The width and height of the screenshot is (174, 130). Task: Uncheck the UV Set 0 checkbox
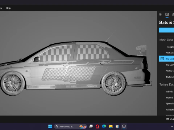tap(162, 59)
